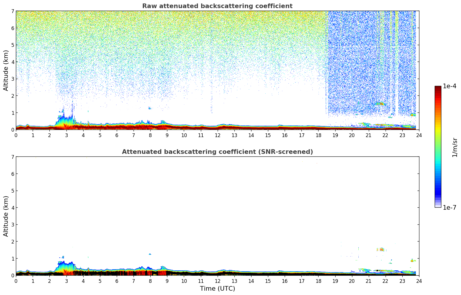Screen dimensions: 461x295
Task: Click the 'Attenuated backscattering coefficient (SNR-screened)' title
Action: click(x=217, y=152)
